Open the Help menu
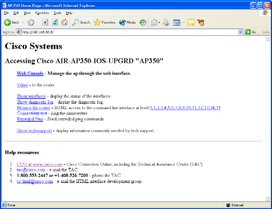The width and height of the screenshot is (272, 209). pos(69,13)
